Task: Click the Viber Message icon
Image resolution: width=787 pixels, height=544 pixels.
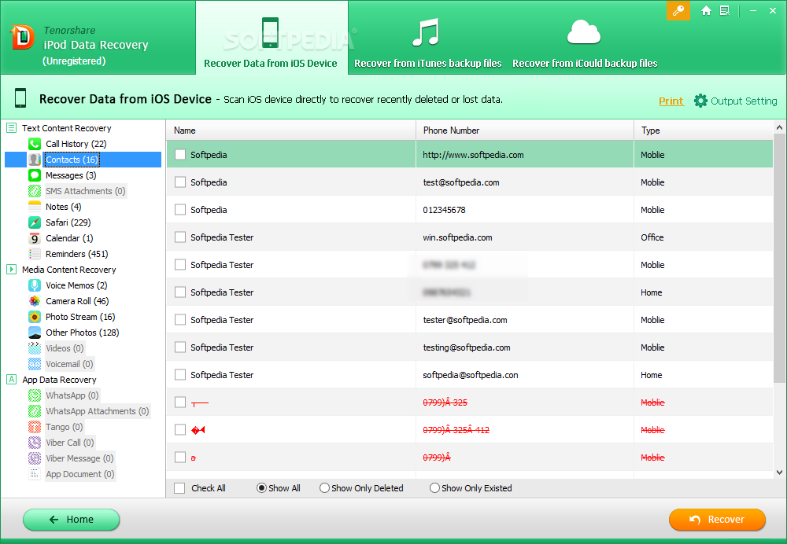Action: [x=35, y=458]
